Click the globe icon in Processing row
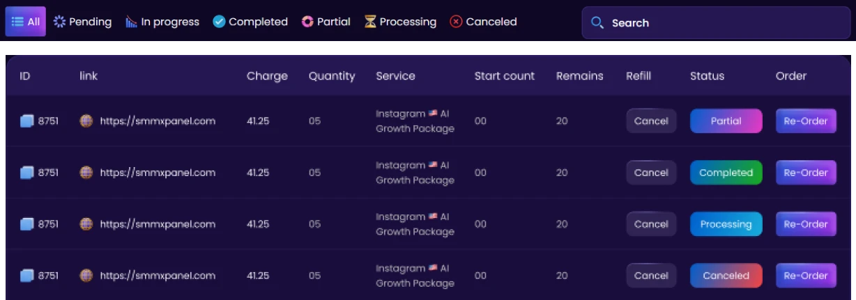The image size is (856, 300). pyautogui.click(x=86, y=224)
